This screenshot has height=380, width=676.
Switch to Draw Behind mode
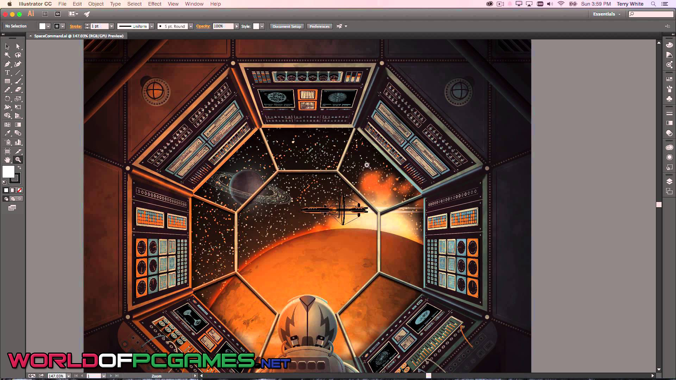click(x=13, y=199)
